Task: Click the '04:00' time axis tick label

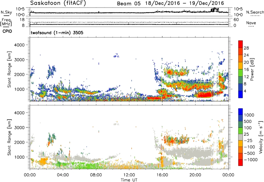Action: coord(63,175)
